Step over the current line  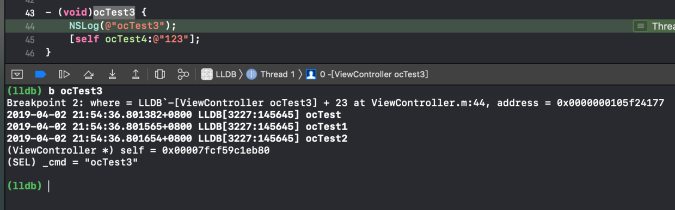tap(89, 74)
